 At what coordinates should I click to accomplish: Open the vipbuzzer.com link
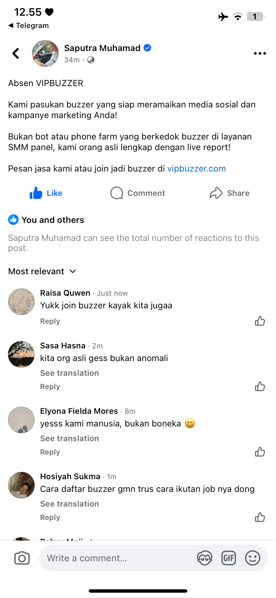[196, 169]
